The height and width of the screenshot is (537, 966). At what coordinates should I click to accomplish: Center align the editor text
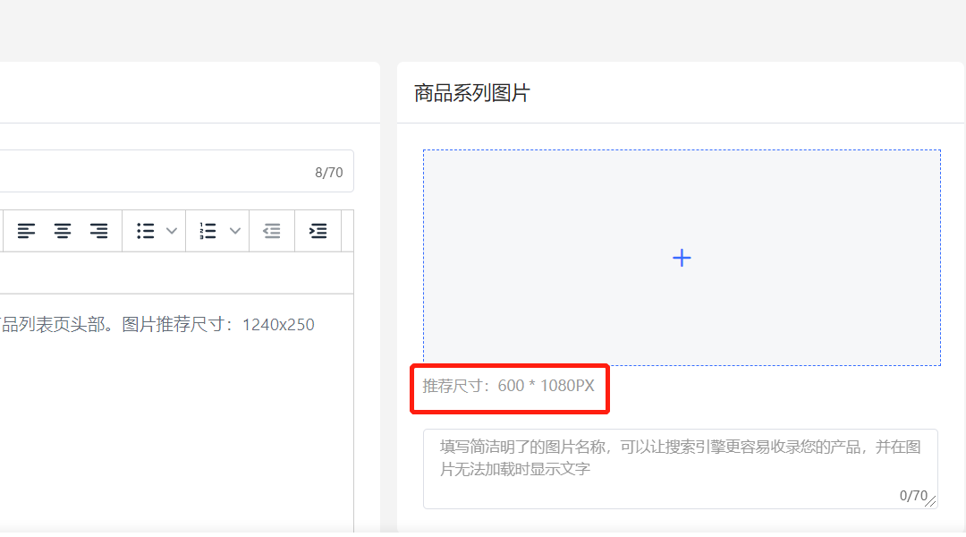pyautogui.click(x=63, y=231)
